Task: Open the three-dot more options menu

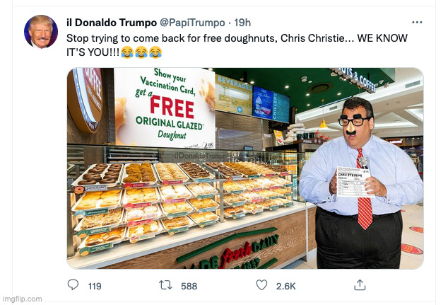Action: pos(417,22)
